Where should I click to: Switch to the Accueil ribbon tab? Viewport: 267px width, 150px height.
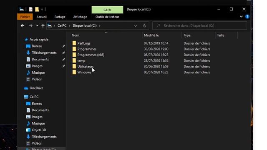41,17
